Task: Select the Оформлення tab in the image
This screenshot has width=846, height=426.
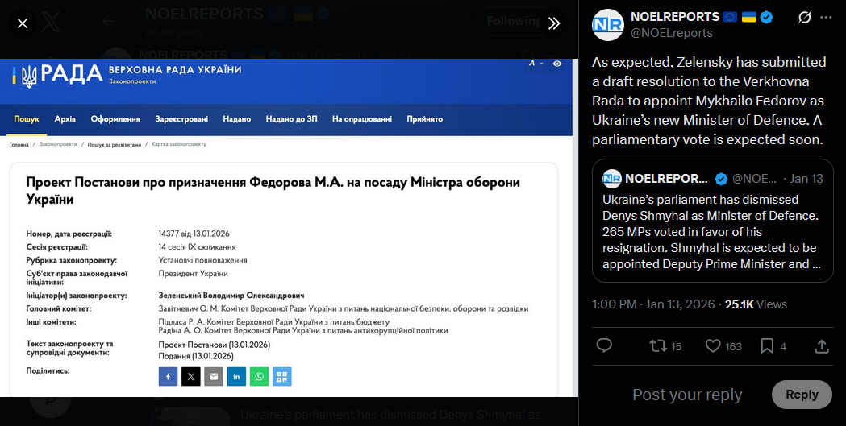Action: 115,119
